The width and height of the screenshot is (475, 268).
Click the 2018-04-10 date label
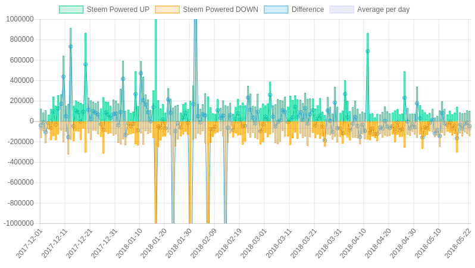(x=353, y=244)
